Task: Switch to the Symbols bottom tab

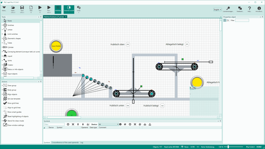Action: (47, 143)
